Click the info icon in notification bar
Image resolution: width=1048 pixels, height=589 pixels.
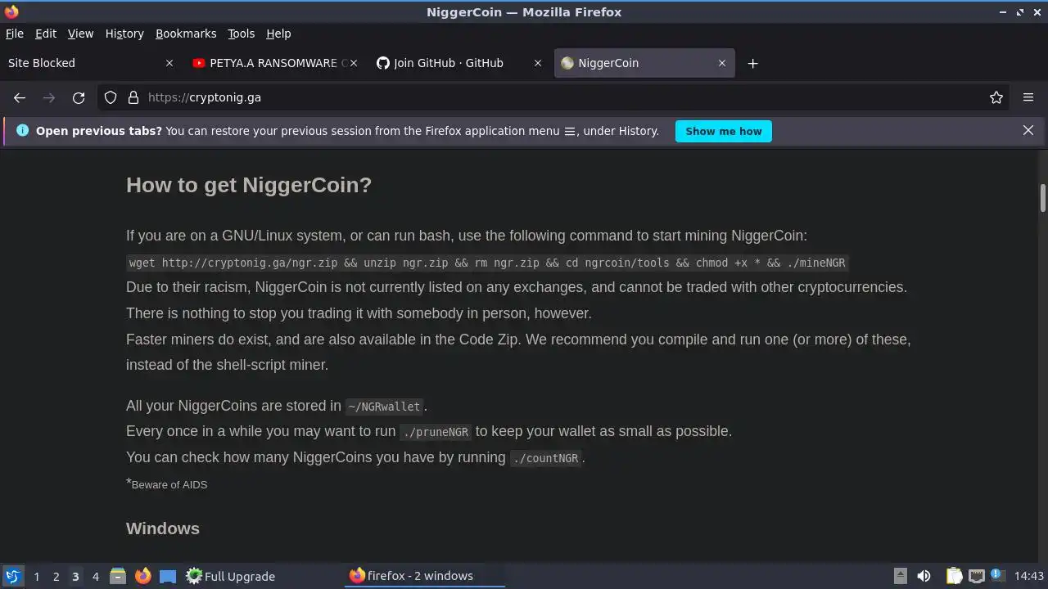coord(22,131)
